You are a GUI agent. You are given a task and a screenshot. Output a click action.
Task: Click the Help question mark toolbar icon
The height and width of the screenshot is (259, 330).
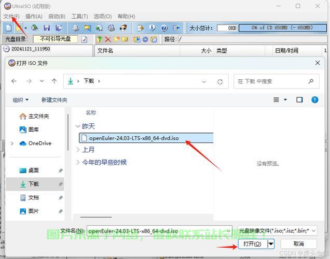[164, 28]
